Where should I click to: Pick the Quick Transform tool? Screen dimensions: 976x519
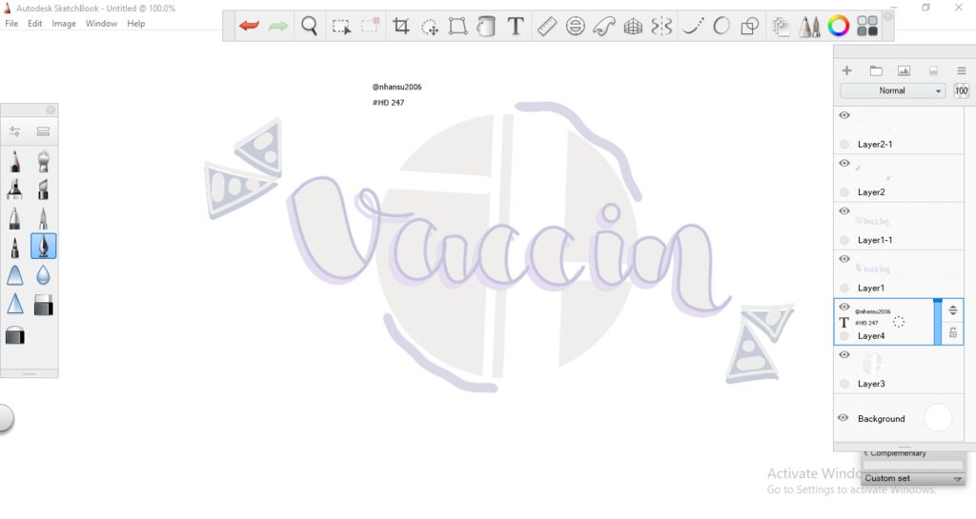pos(430,27)
